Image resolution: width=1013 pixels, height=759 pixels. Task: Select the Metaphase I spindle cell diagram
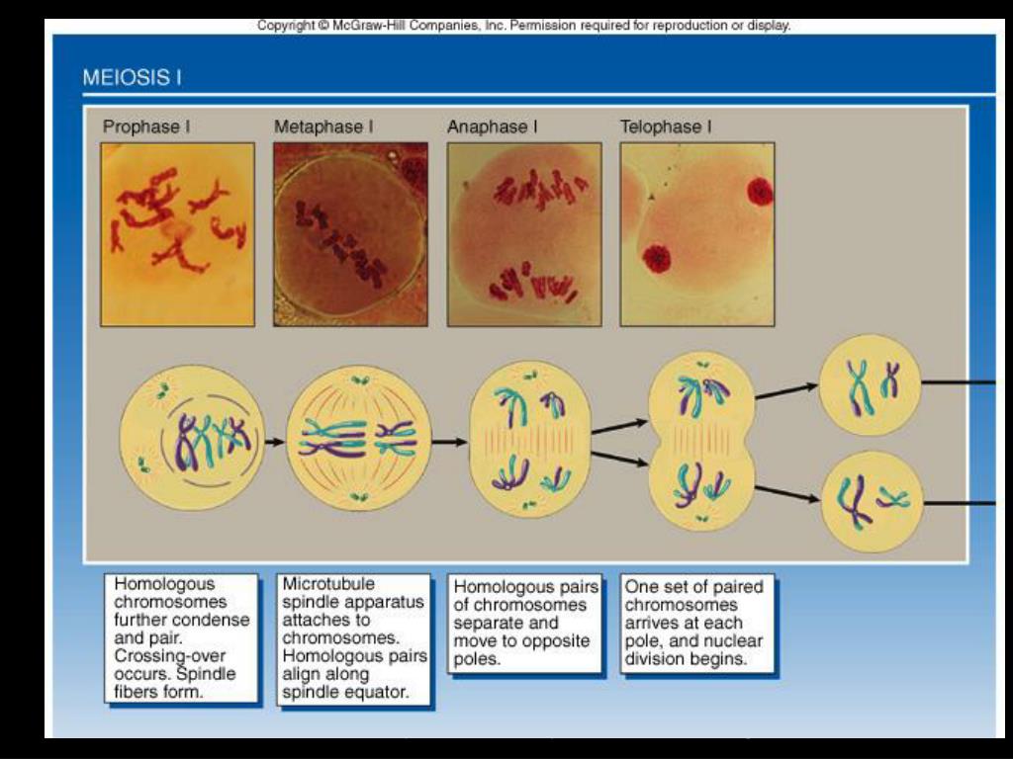pos(358,438)
